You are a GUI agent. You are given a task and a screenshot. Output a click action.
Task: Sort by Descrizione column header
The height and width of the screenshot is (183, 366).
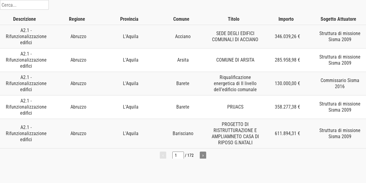[x=24, y=19]
